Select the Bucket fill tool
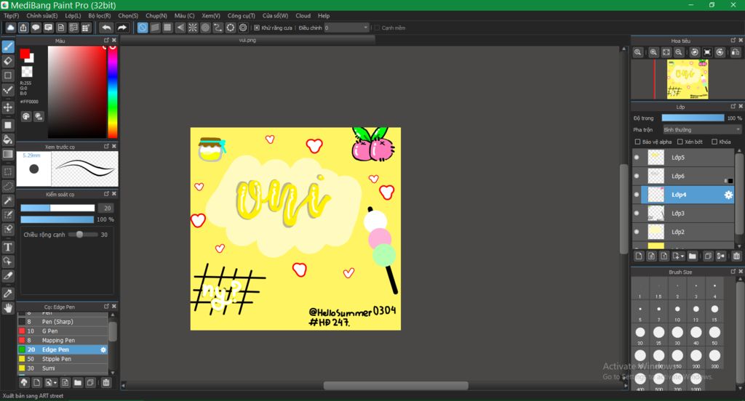 coord(8,139)
